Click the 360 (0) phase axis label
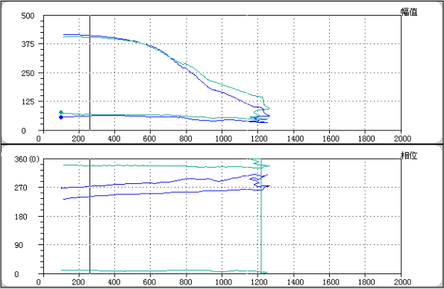This screenshot has height=289, width=444. [x=27, y=159]
